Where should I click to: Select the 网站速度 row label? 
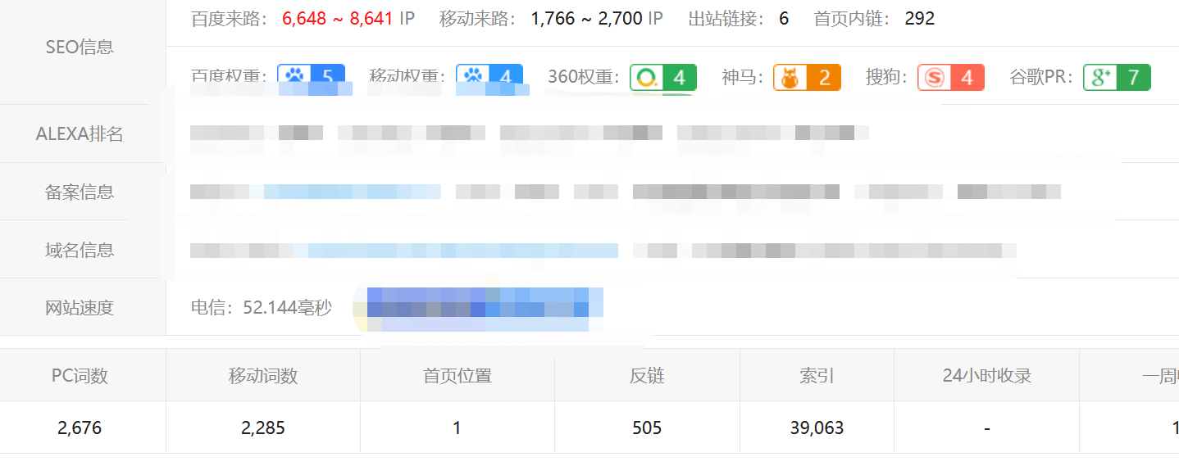click(80, 308)
